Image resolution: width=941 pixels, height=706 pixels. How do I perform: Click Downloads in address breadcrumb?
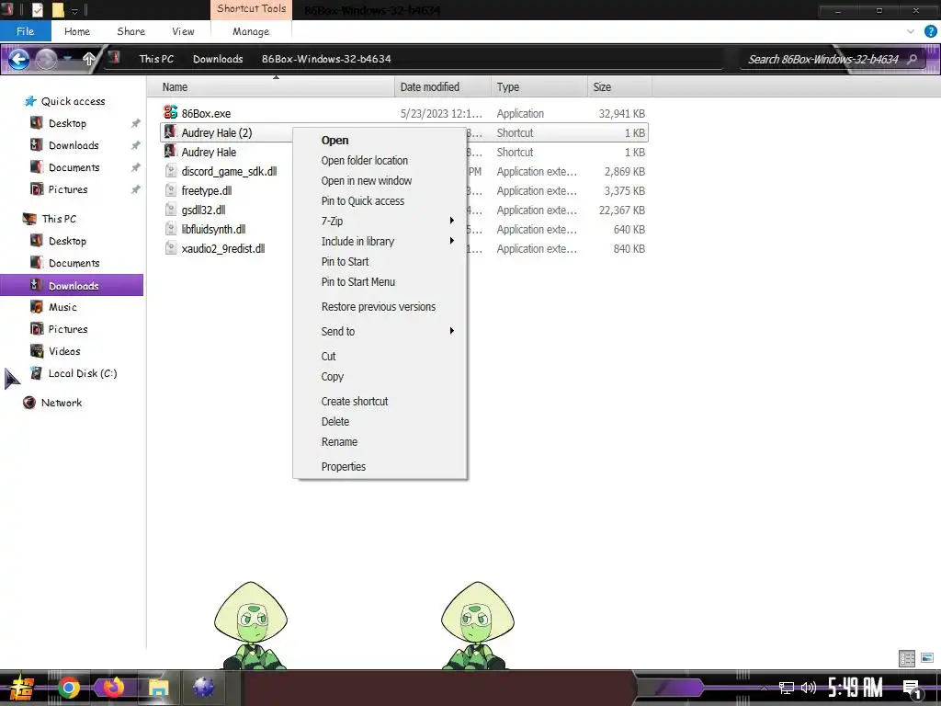[218, 59]
